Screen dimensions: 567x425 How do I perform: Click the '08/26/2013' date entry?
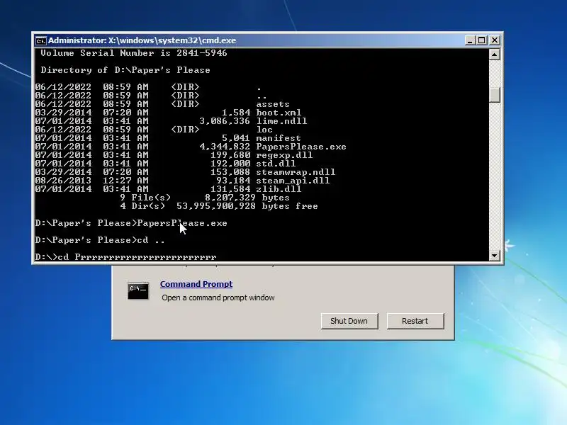(63, 181)
